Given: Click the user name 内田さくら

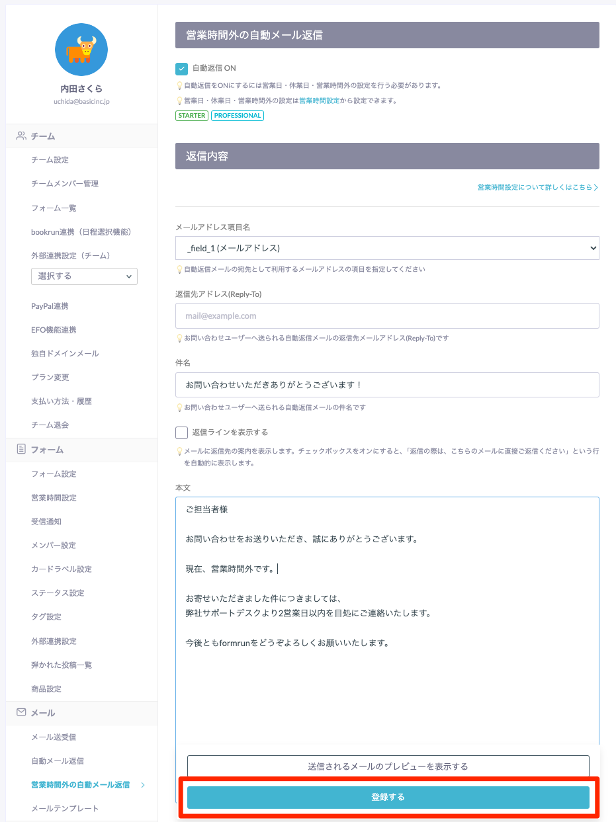Looking at the screenshot, I should pyautogui.click(x=81, y=89).
